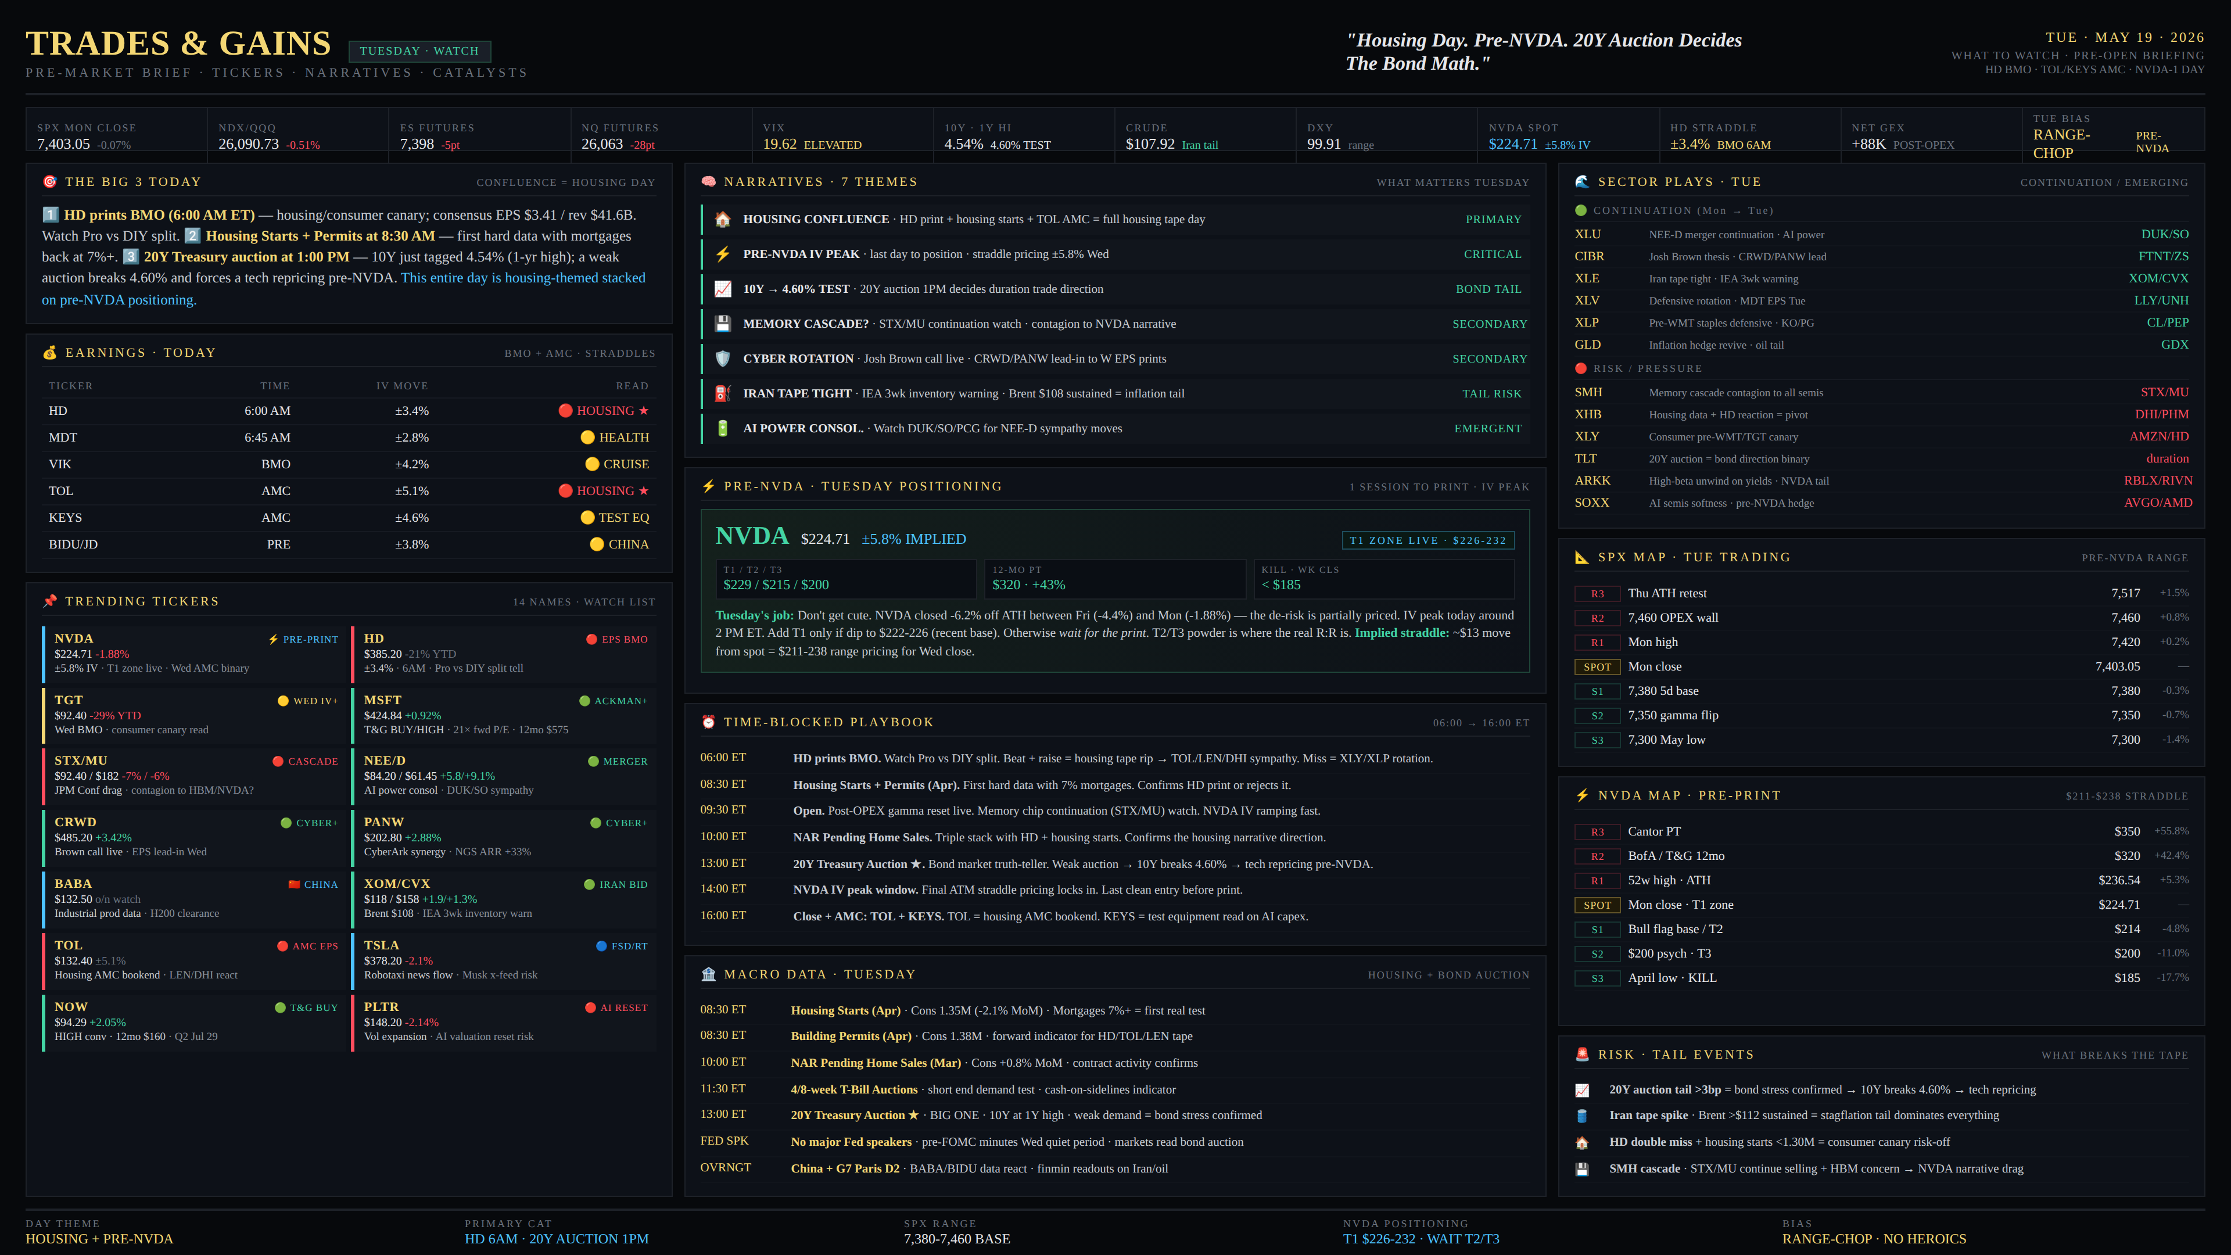Viewport: 2231px width, 1255px height.
Task: Click the brain icon beside Narratives
Action: tap(708, 182)
